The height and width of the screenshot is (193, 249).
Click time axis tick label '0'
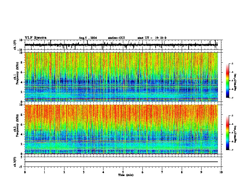click(25, 172)
